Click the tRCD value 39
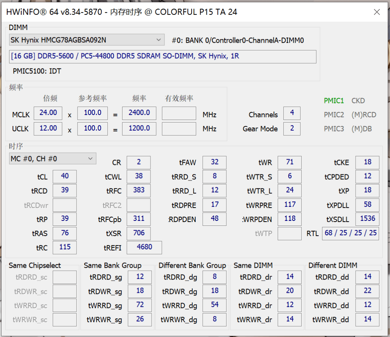Image resolution: width=390 pixels, height=337 pixels. click(65, 190)
